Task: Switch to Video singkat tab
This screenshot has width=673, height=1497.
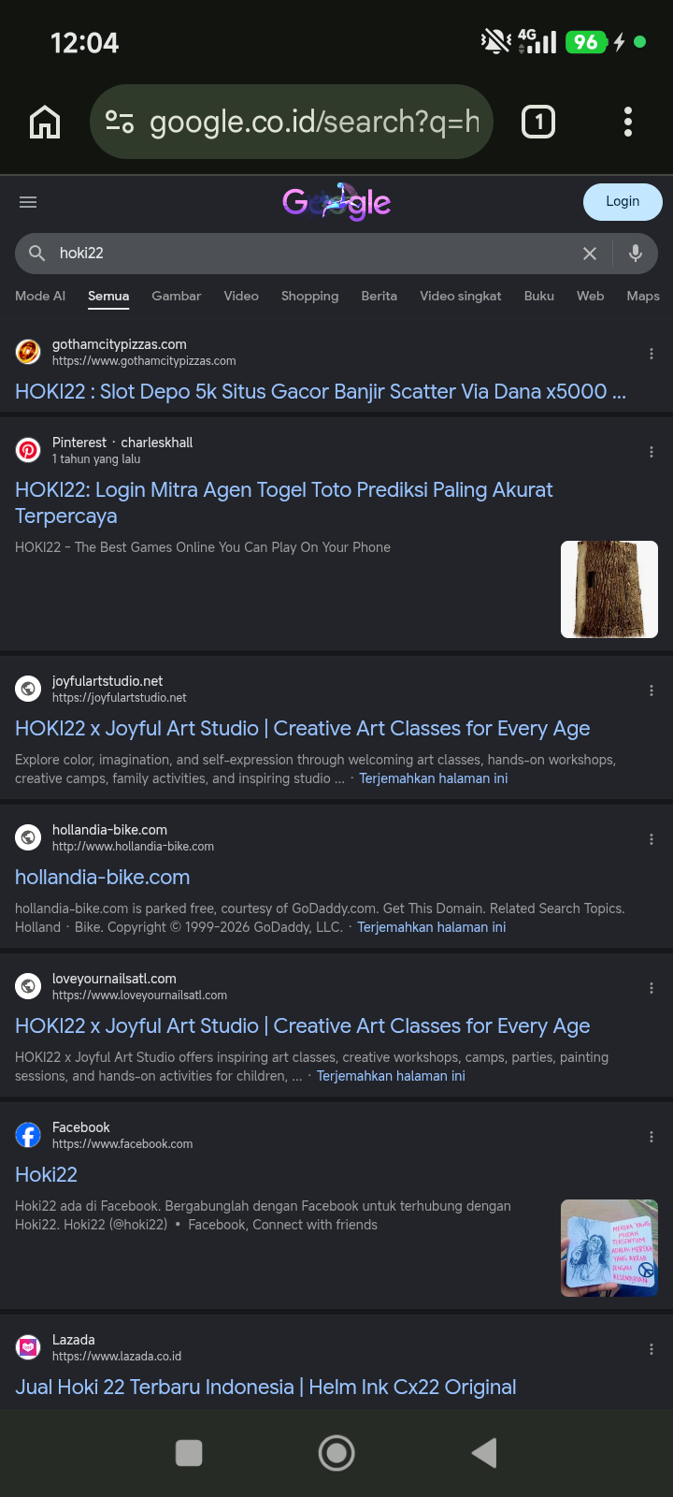Action: pos(460,296)
